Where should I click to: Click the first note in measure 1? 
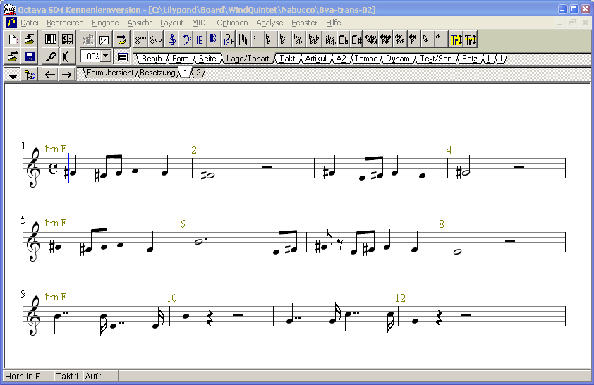pos(72,172)
